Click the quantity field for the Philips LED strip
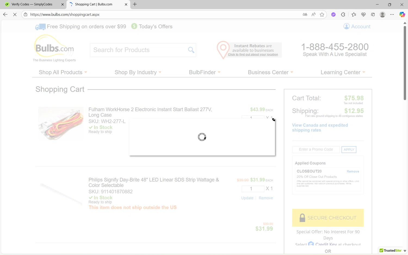This screenshot has width=408, height=255. coord(253,189)
